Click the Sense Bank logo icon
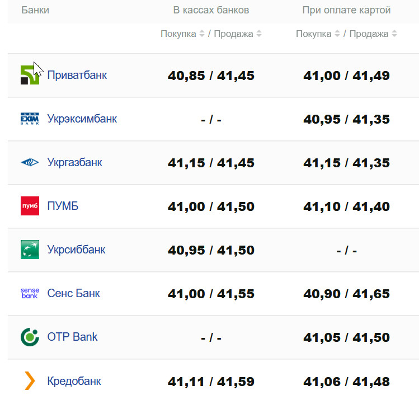 tap(30, 293)
